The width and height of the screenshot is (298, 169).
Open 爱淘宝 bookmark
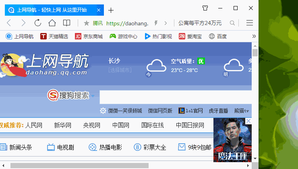click(x=190, y=36)
